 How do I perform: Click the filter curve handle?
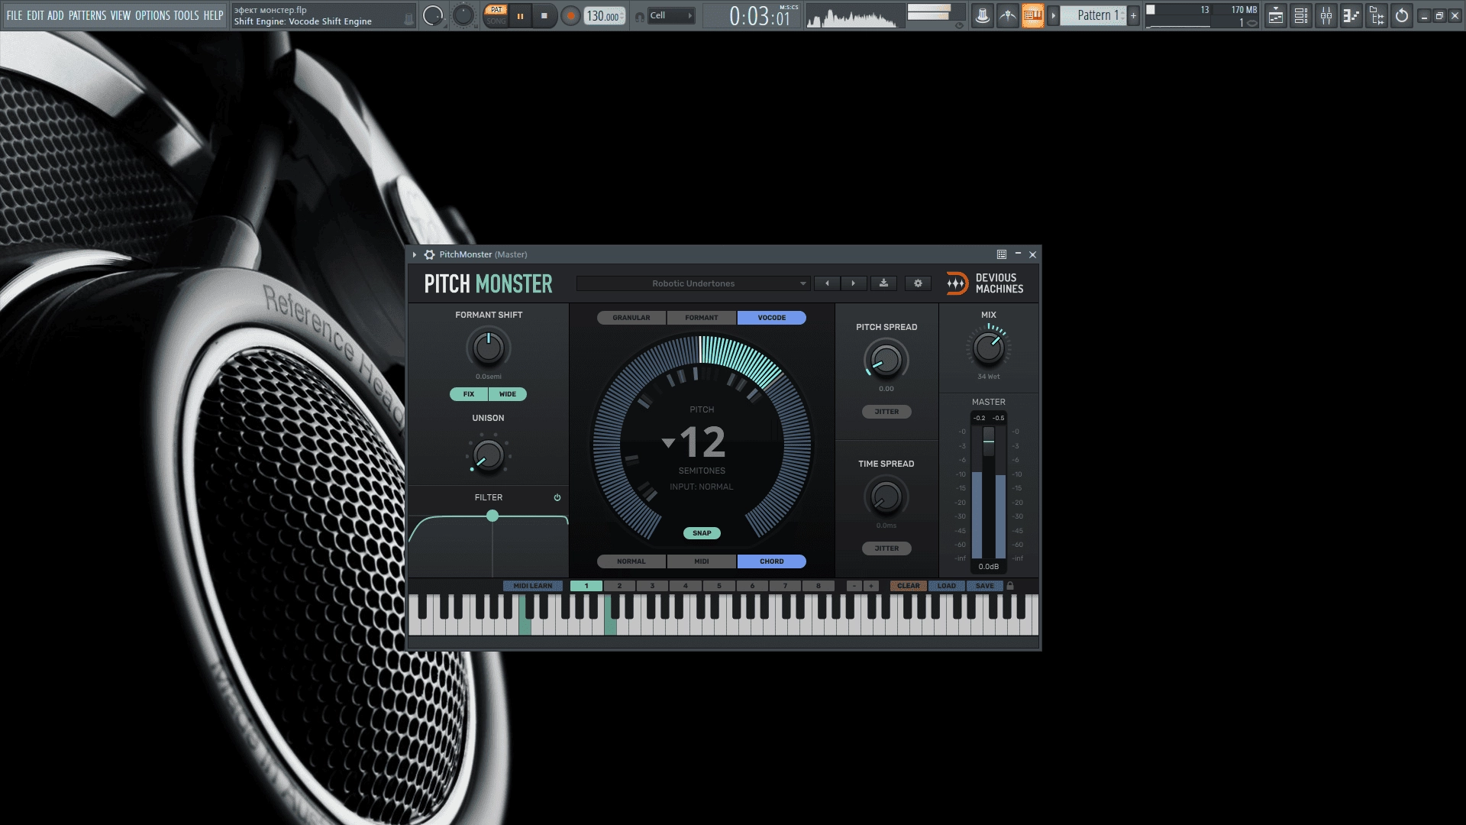[492, 516]
